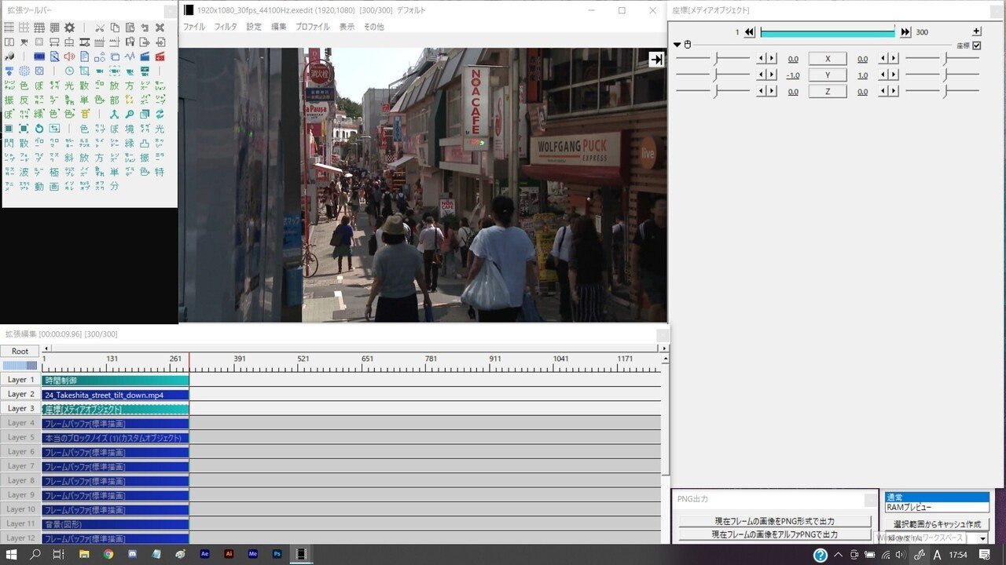1006x565 pixels.
Task: Click the blue video file icon
Action: (x=39, y=56)
